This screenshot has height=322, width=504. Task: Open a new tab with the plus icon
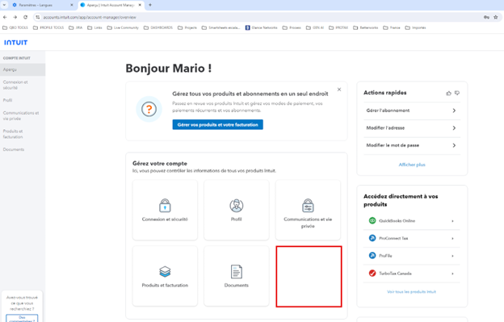click(150, 5)
